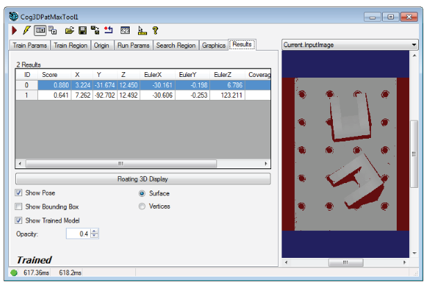The image size is (430, 287).
Task: Switch to the Search Region tab
Action: [x=175, y=45]
